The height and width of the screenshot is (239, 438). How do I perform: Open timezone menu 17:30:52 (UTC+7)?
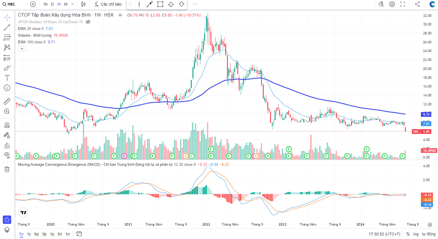click(x=384, y=234)
